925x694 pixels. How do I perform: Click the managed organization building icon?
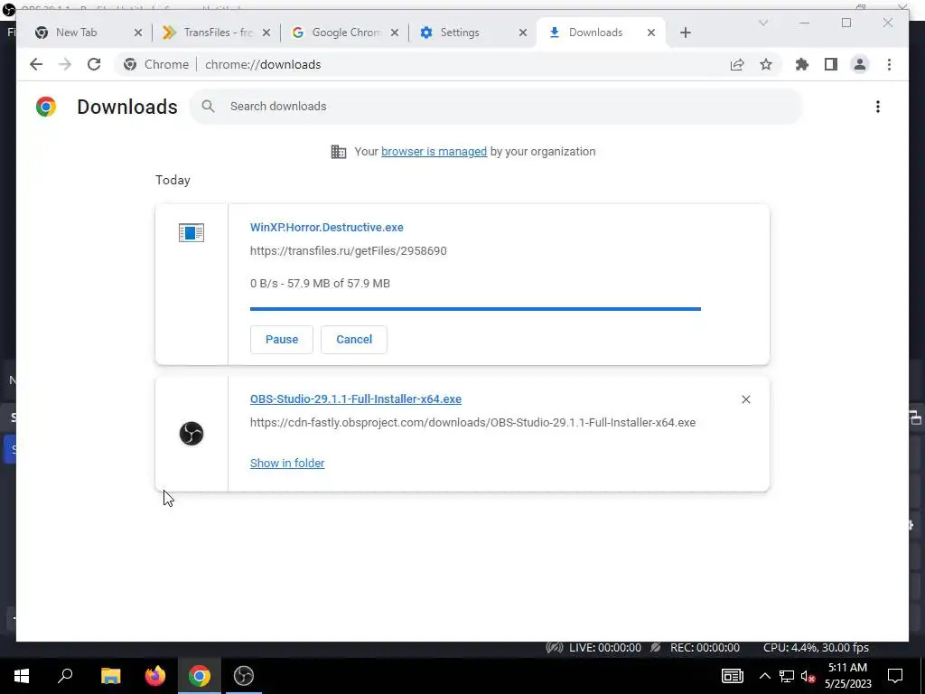coord(339,152)
